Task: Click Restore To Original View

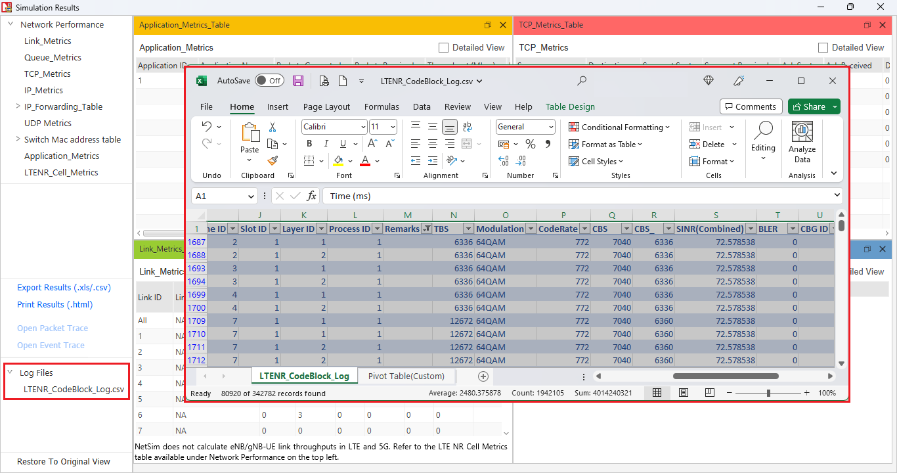Action: (64, 461)
